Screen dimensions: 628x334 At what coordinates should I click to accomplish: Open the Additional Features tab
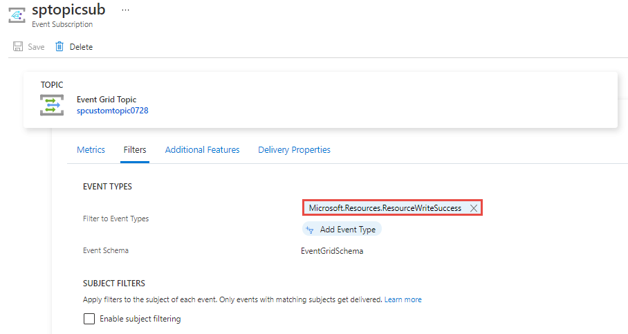click(202, 149)
